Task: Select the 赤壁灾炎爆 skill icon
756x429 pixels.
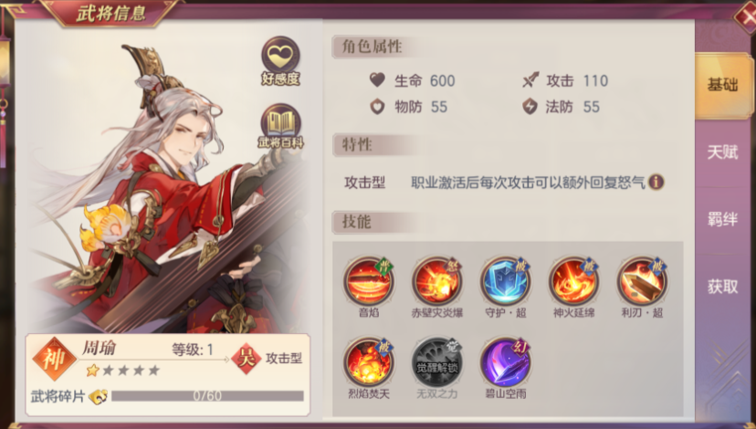Action: tap(436, 281)
